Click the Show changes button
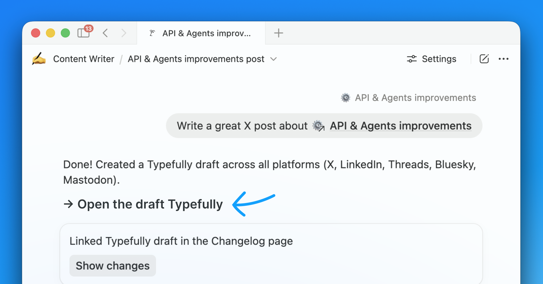Image resolution: width=543 pixels, height=284 pixels. (x=113, y=266)
